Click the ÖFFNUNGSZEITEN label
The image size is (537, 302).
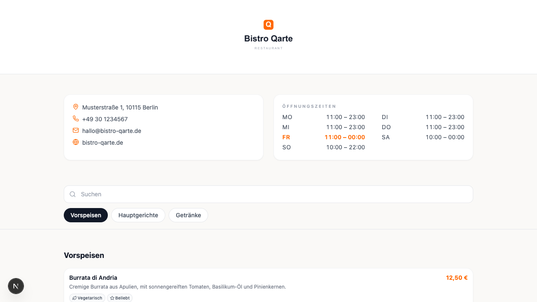(x=309, y=107)
